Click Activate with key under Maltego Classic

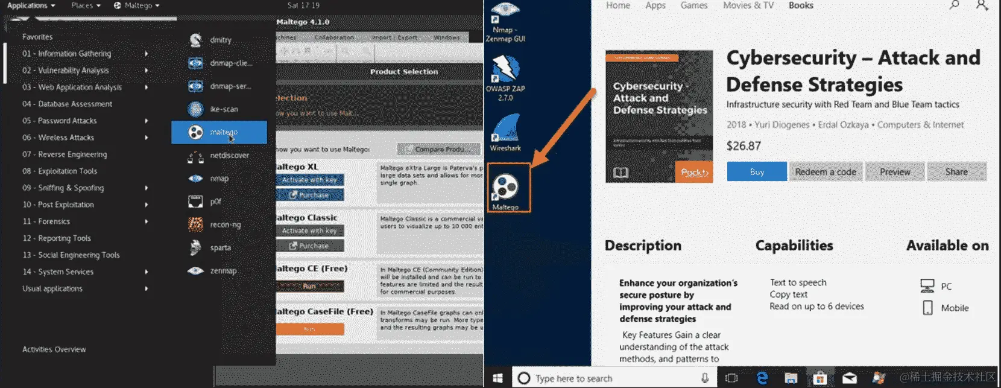309,231
